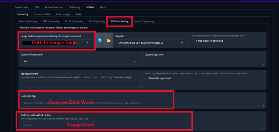Click the Caption Separator input field
This screenshot has width=279, height=132.
pyautogui.click(x=204, y=61)
